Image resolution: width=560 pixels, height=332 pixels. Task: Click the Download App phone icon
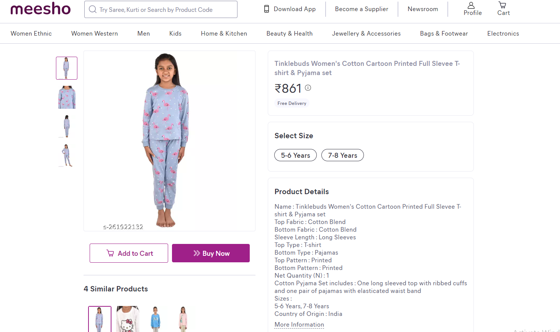[x=267, y=9]
